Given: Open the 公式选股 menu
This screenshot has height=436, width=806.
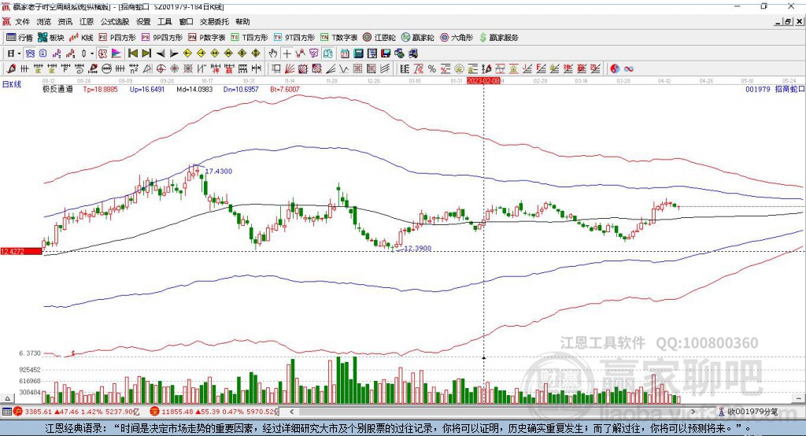Looking at the screenshot, I should click(115, 21).
